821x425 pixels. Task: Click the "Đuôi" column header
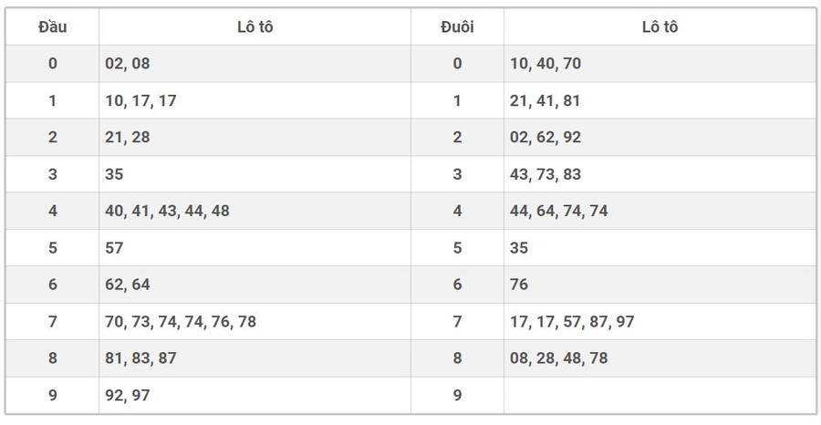457,26
